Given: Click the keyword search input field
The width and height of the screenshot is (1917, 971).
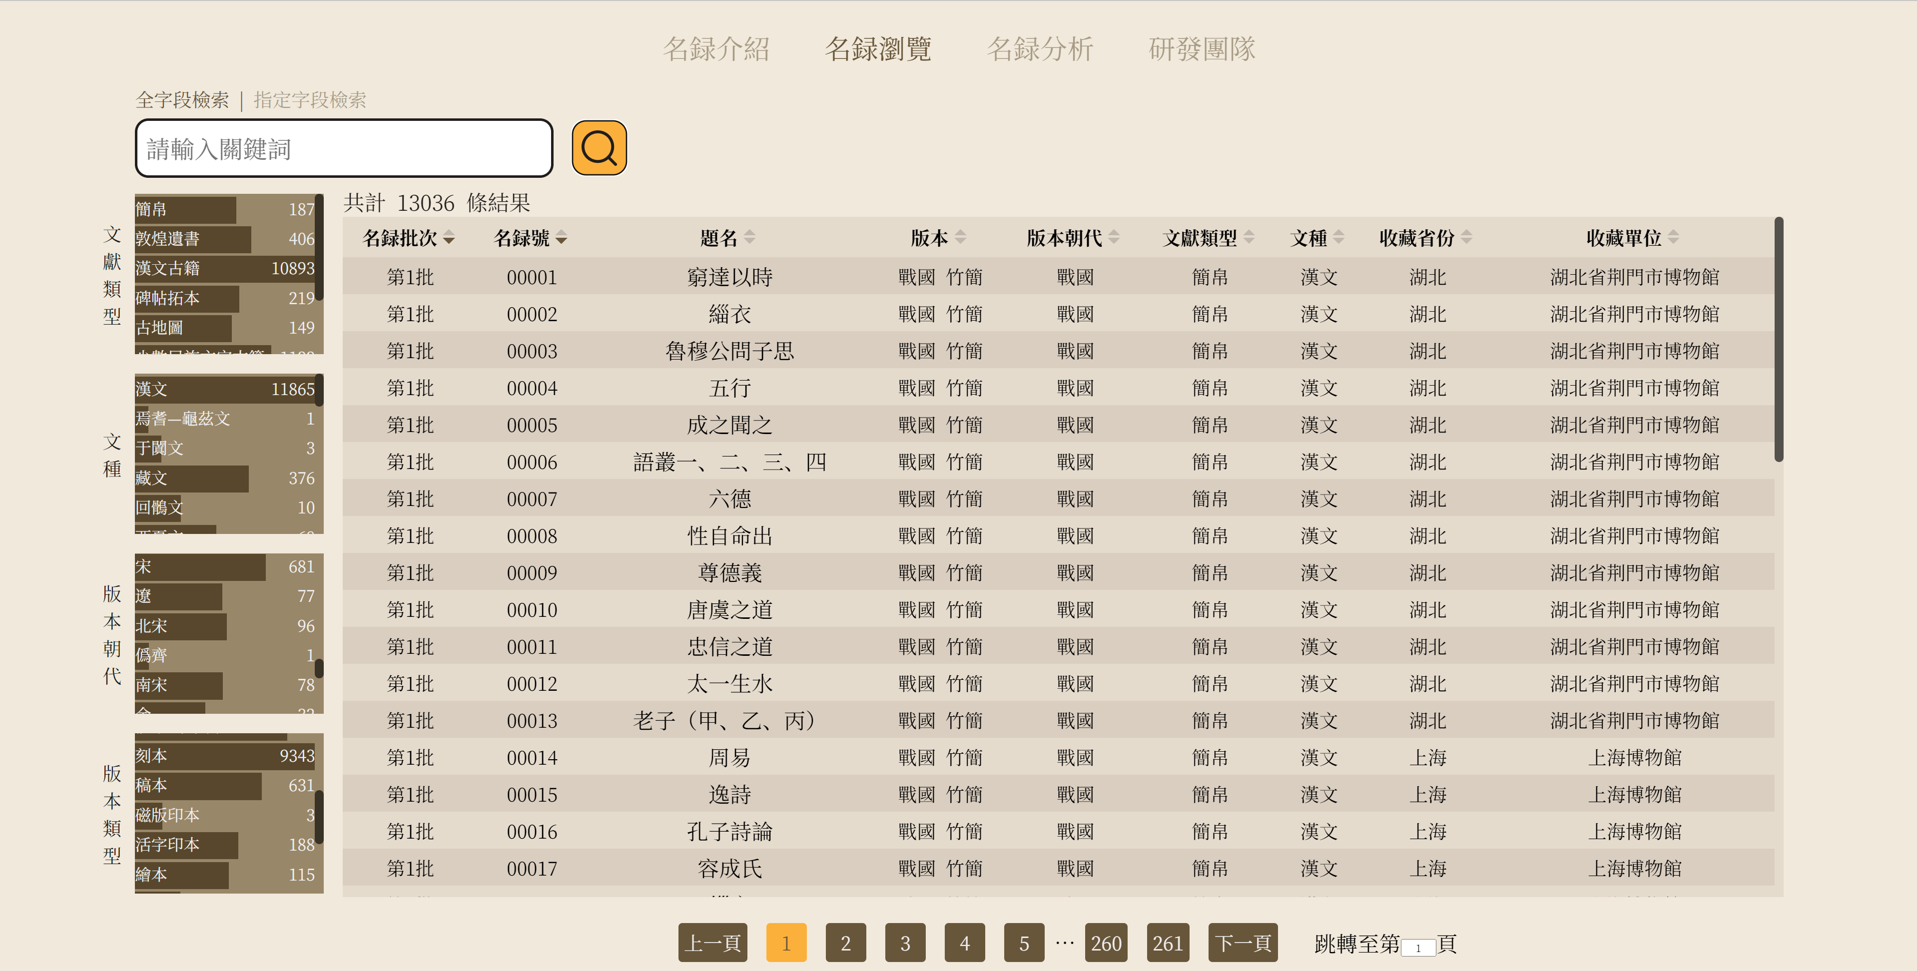Looking at the screenshot, I should click(x=344, y=148).
